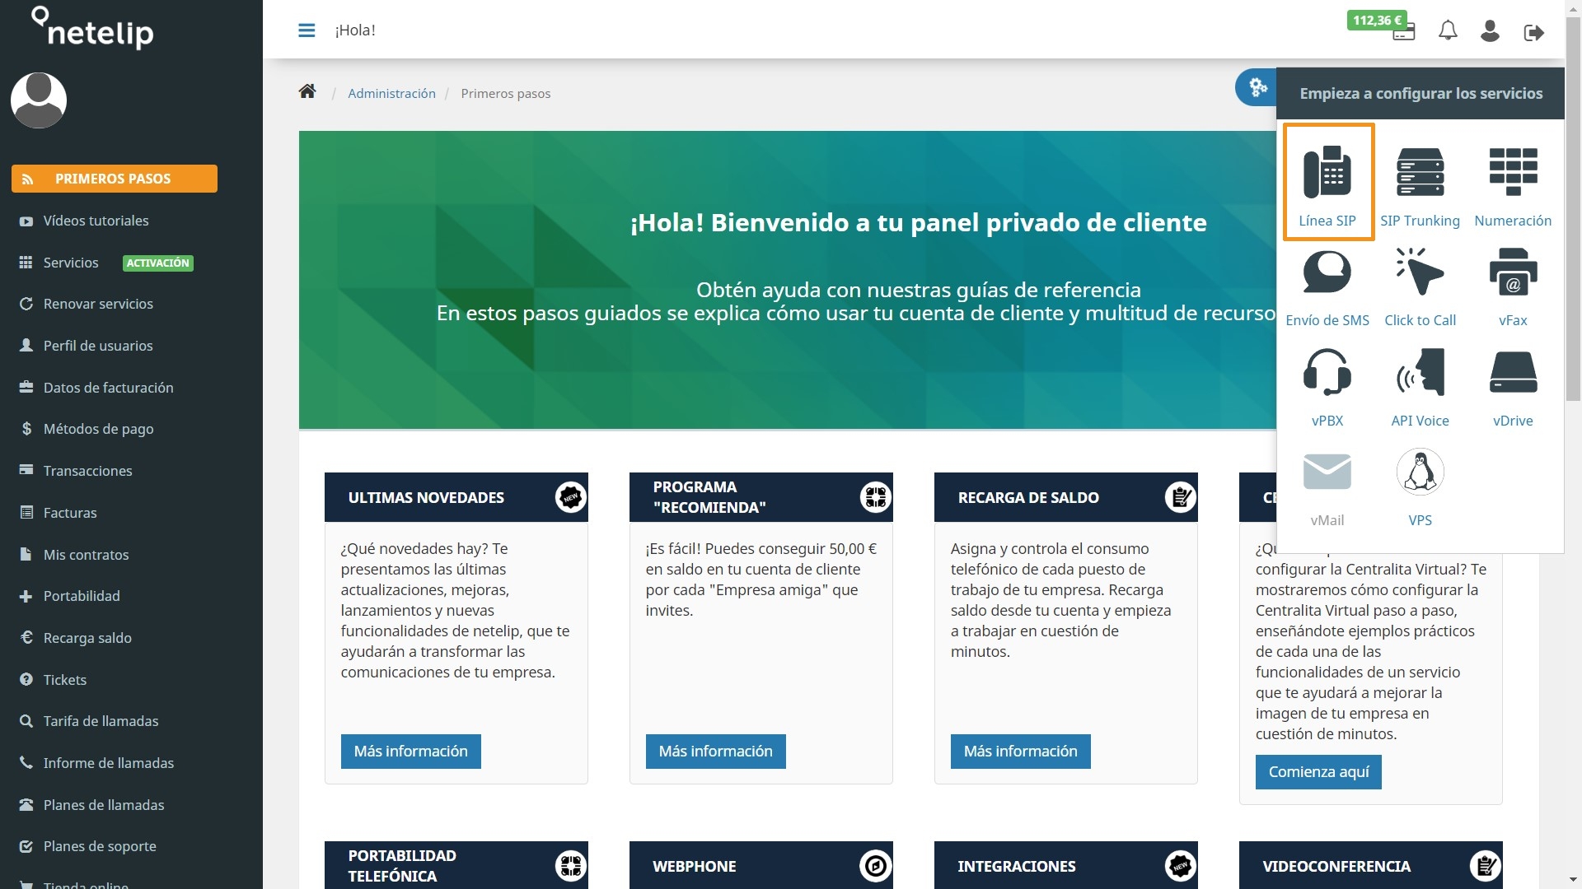The height and width of the screenshot is (889, 1582).
Task: Expand the Administración breadcrumb dropdown
Action: pos(392,93)
